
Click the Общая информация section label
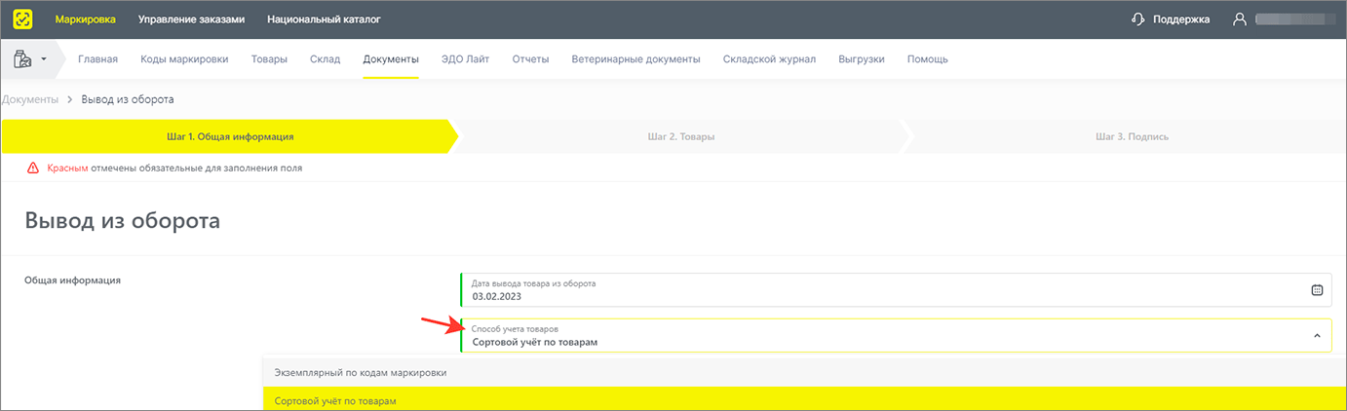click(x=72, y=280)
